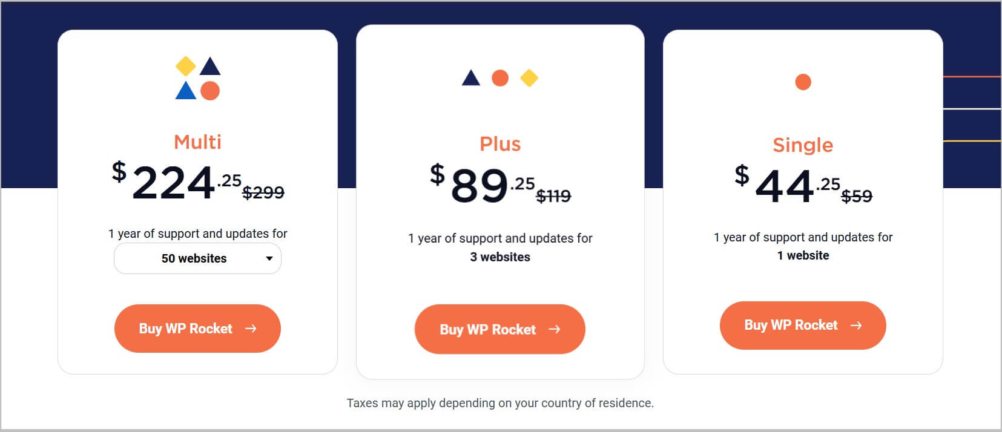The width and height of the screenshot is (1002, 432).
Task: Click the Multi plan heading
Action: click(197, 142)
